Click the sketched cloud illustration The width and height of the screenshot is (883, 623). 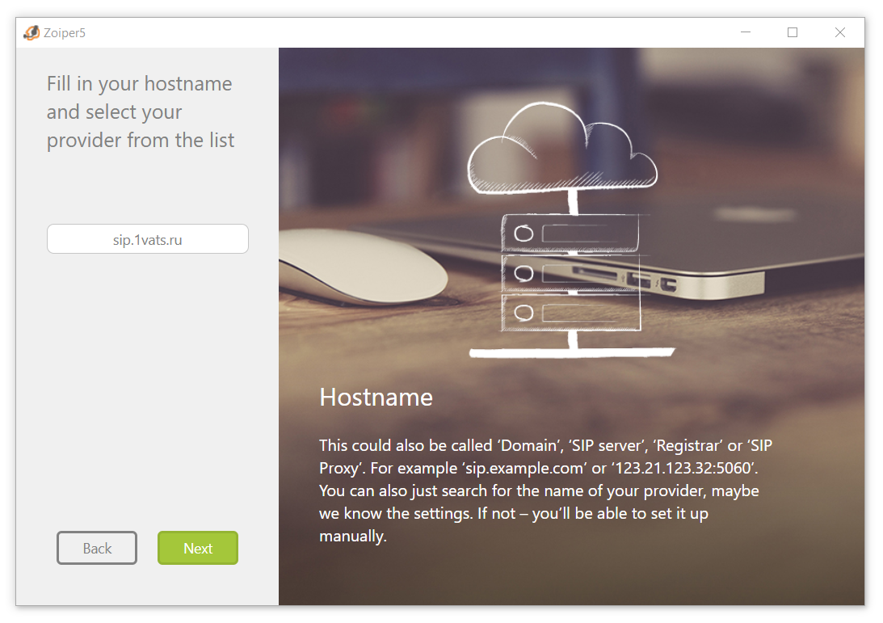pyautogui.click(x=562, y=153)
